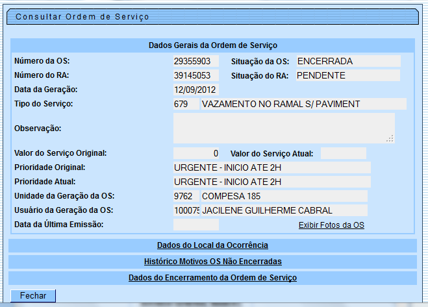Expand Histórico Motivos OS Não Encerradas section
The height and width of the screenshot is (307, 428).
(x=212, y=262)
